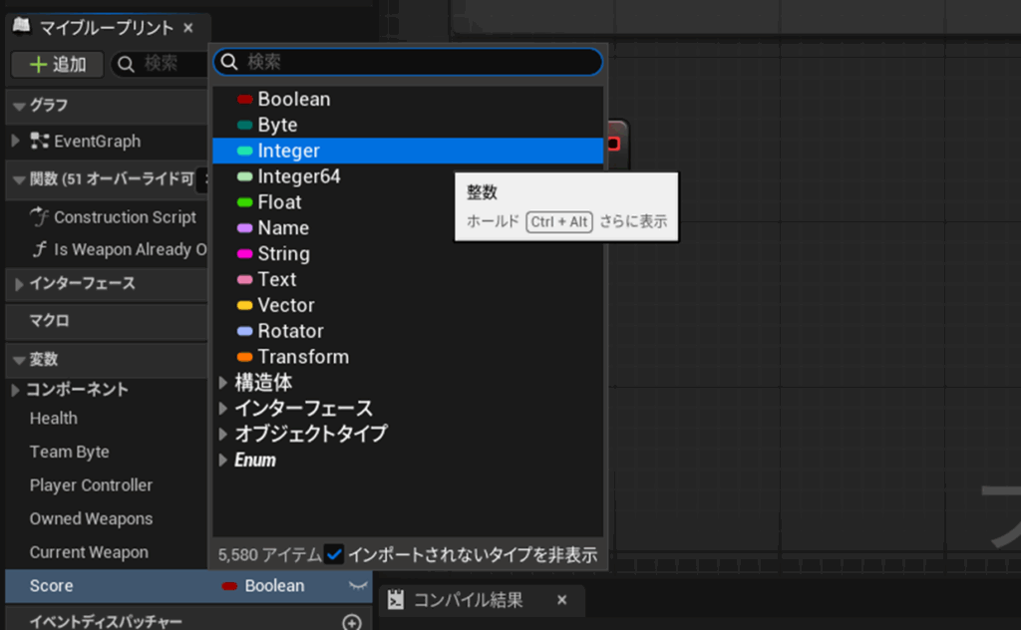Close the My Blueprint tab
This screenshot has width=1021, height=630.
coord(188,28)
